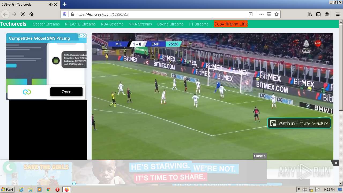Open media player taskbar icon
343x193 pixels.
[x=39, y=190]
